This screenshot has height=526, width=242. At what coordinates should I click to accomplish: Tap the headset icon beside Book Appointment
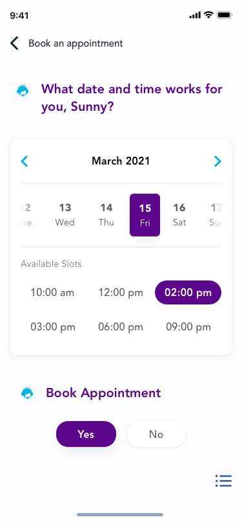(27, 393)
